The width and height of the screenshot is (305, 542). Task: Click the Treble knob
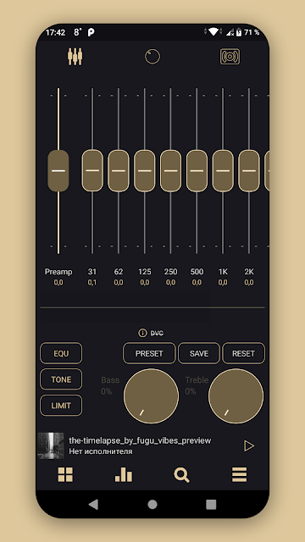pos(236,396)
